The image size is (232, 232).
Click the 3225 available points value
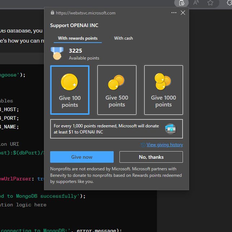coord(75,51)
